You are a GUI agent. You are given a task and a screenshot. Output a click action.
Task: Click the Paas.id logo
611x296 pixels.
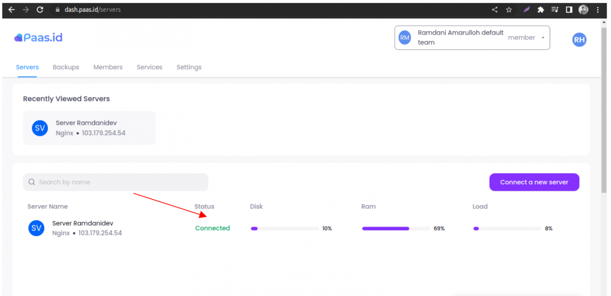(38, 37)
